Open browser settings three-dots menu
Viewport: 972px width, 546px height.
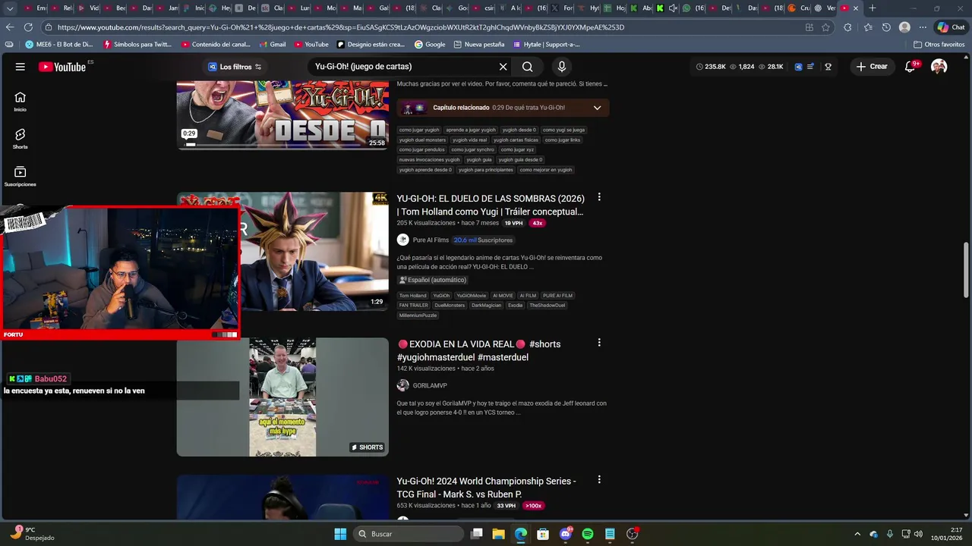tap(922, 27)
